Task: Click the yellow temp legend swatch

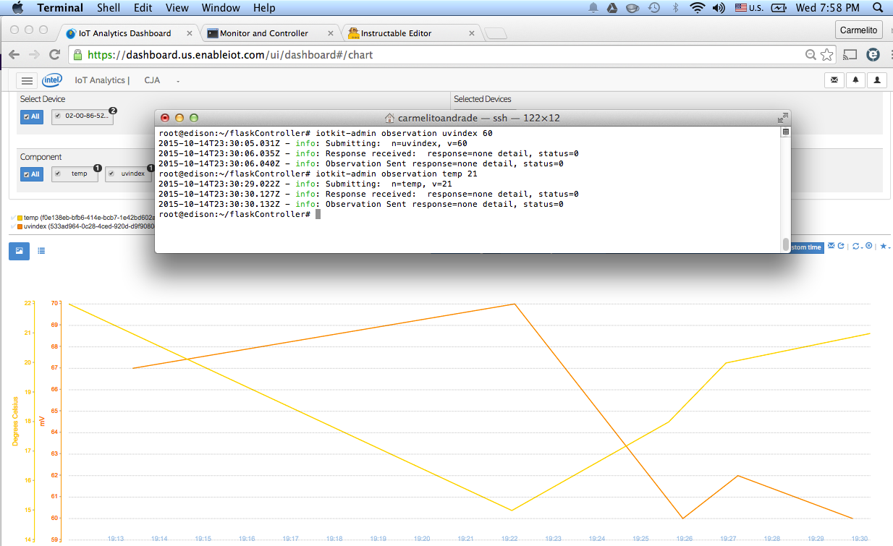Action: pos(20,218)
